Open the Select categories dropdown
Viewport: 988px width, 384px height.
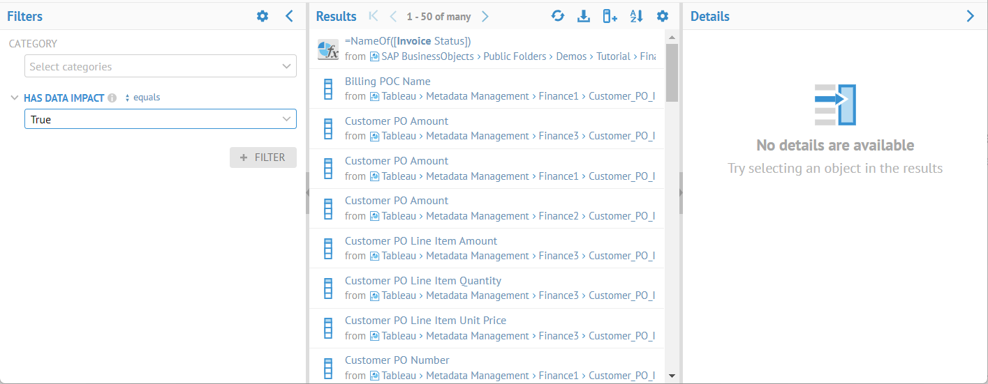tap(160, 67)
